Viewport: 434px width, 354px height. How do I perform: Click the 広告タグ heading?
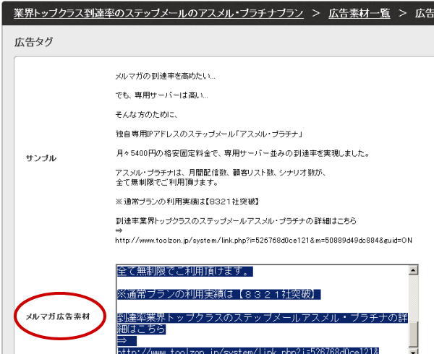(x=33, y=43)
